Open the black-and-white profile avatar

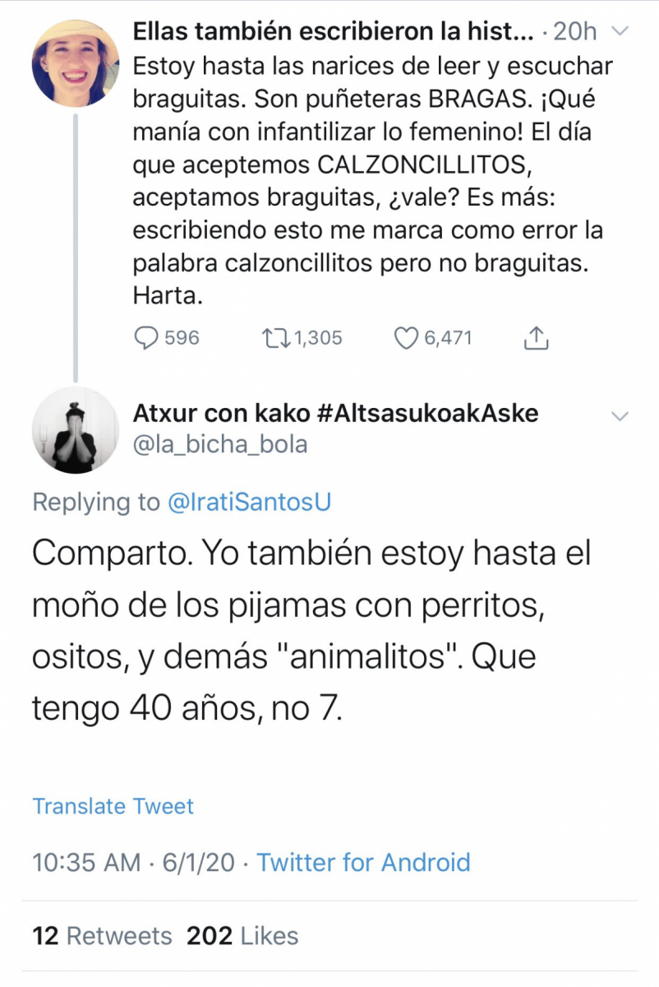[76, 430]
